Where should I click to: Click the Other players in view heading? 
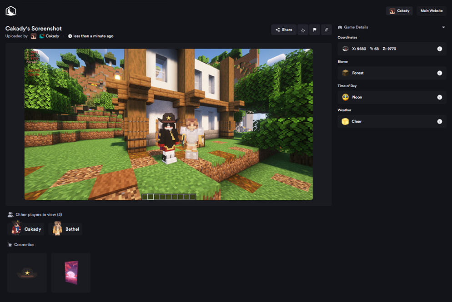tap(39, 214)
